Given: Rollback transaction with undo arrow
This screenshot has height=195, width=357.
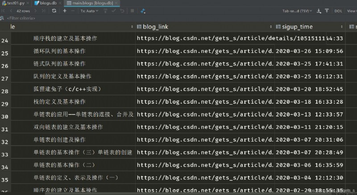Looking at the screenshot, I should click(x=122, y=11).
